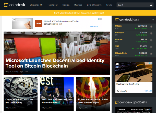The image size is (156, 113).
Task: Click the Bitcoin price $8,002.62
Action: [x=142, y=26]
